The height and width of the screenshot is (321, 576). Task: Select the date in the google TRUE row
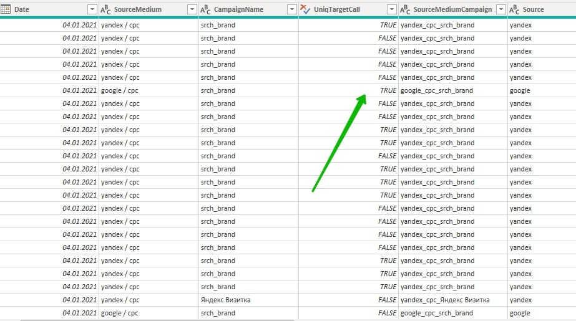pos(49,90)
